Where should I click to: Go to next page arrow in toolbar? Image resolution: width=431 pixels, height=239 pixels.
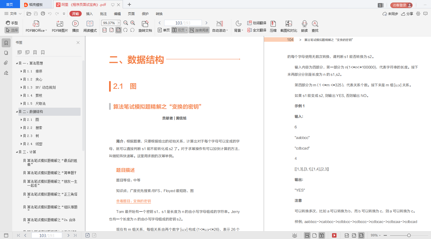click(206, 23)
